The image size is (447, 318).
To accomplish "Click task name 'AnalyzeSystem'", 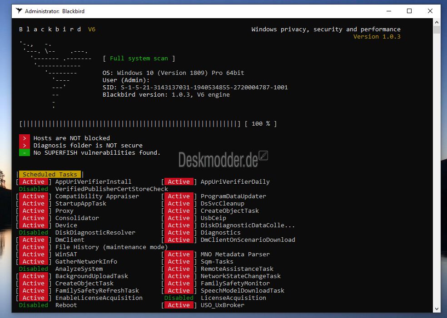I will (x=79, y=269).
